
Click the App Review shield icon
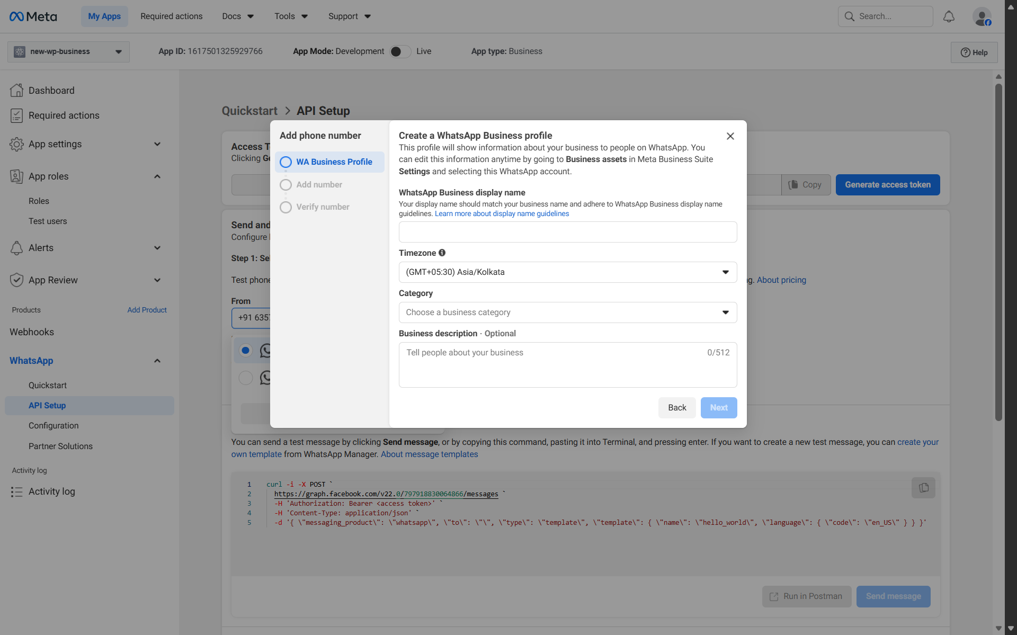[16, 280]
